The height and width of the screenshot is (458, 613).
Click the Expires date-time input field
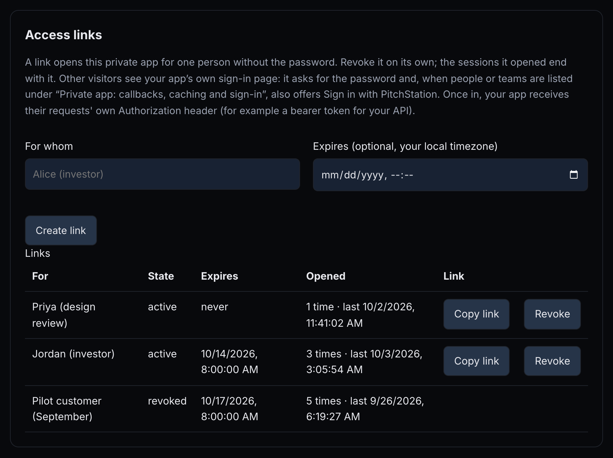pos(450,175)
